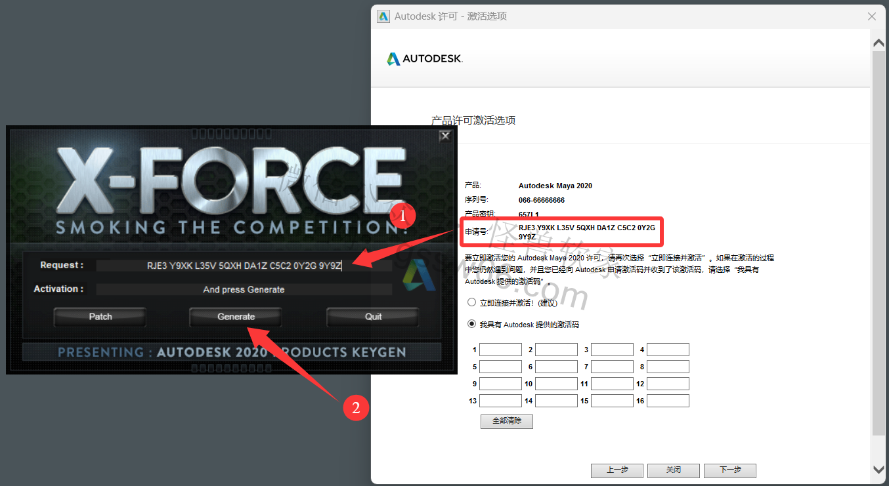Screen dimensions: 889x486
Task: Click the 上一步 button
Action: coord(617,470)
